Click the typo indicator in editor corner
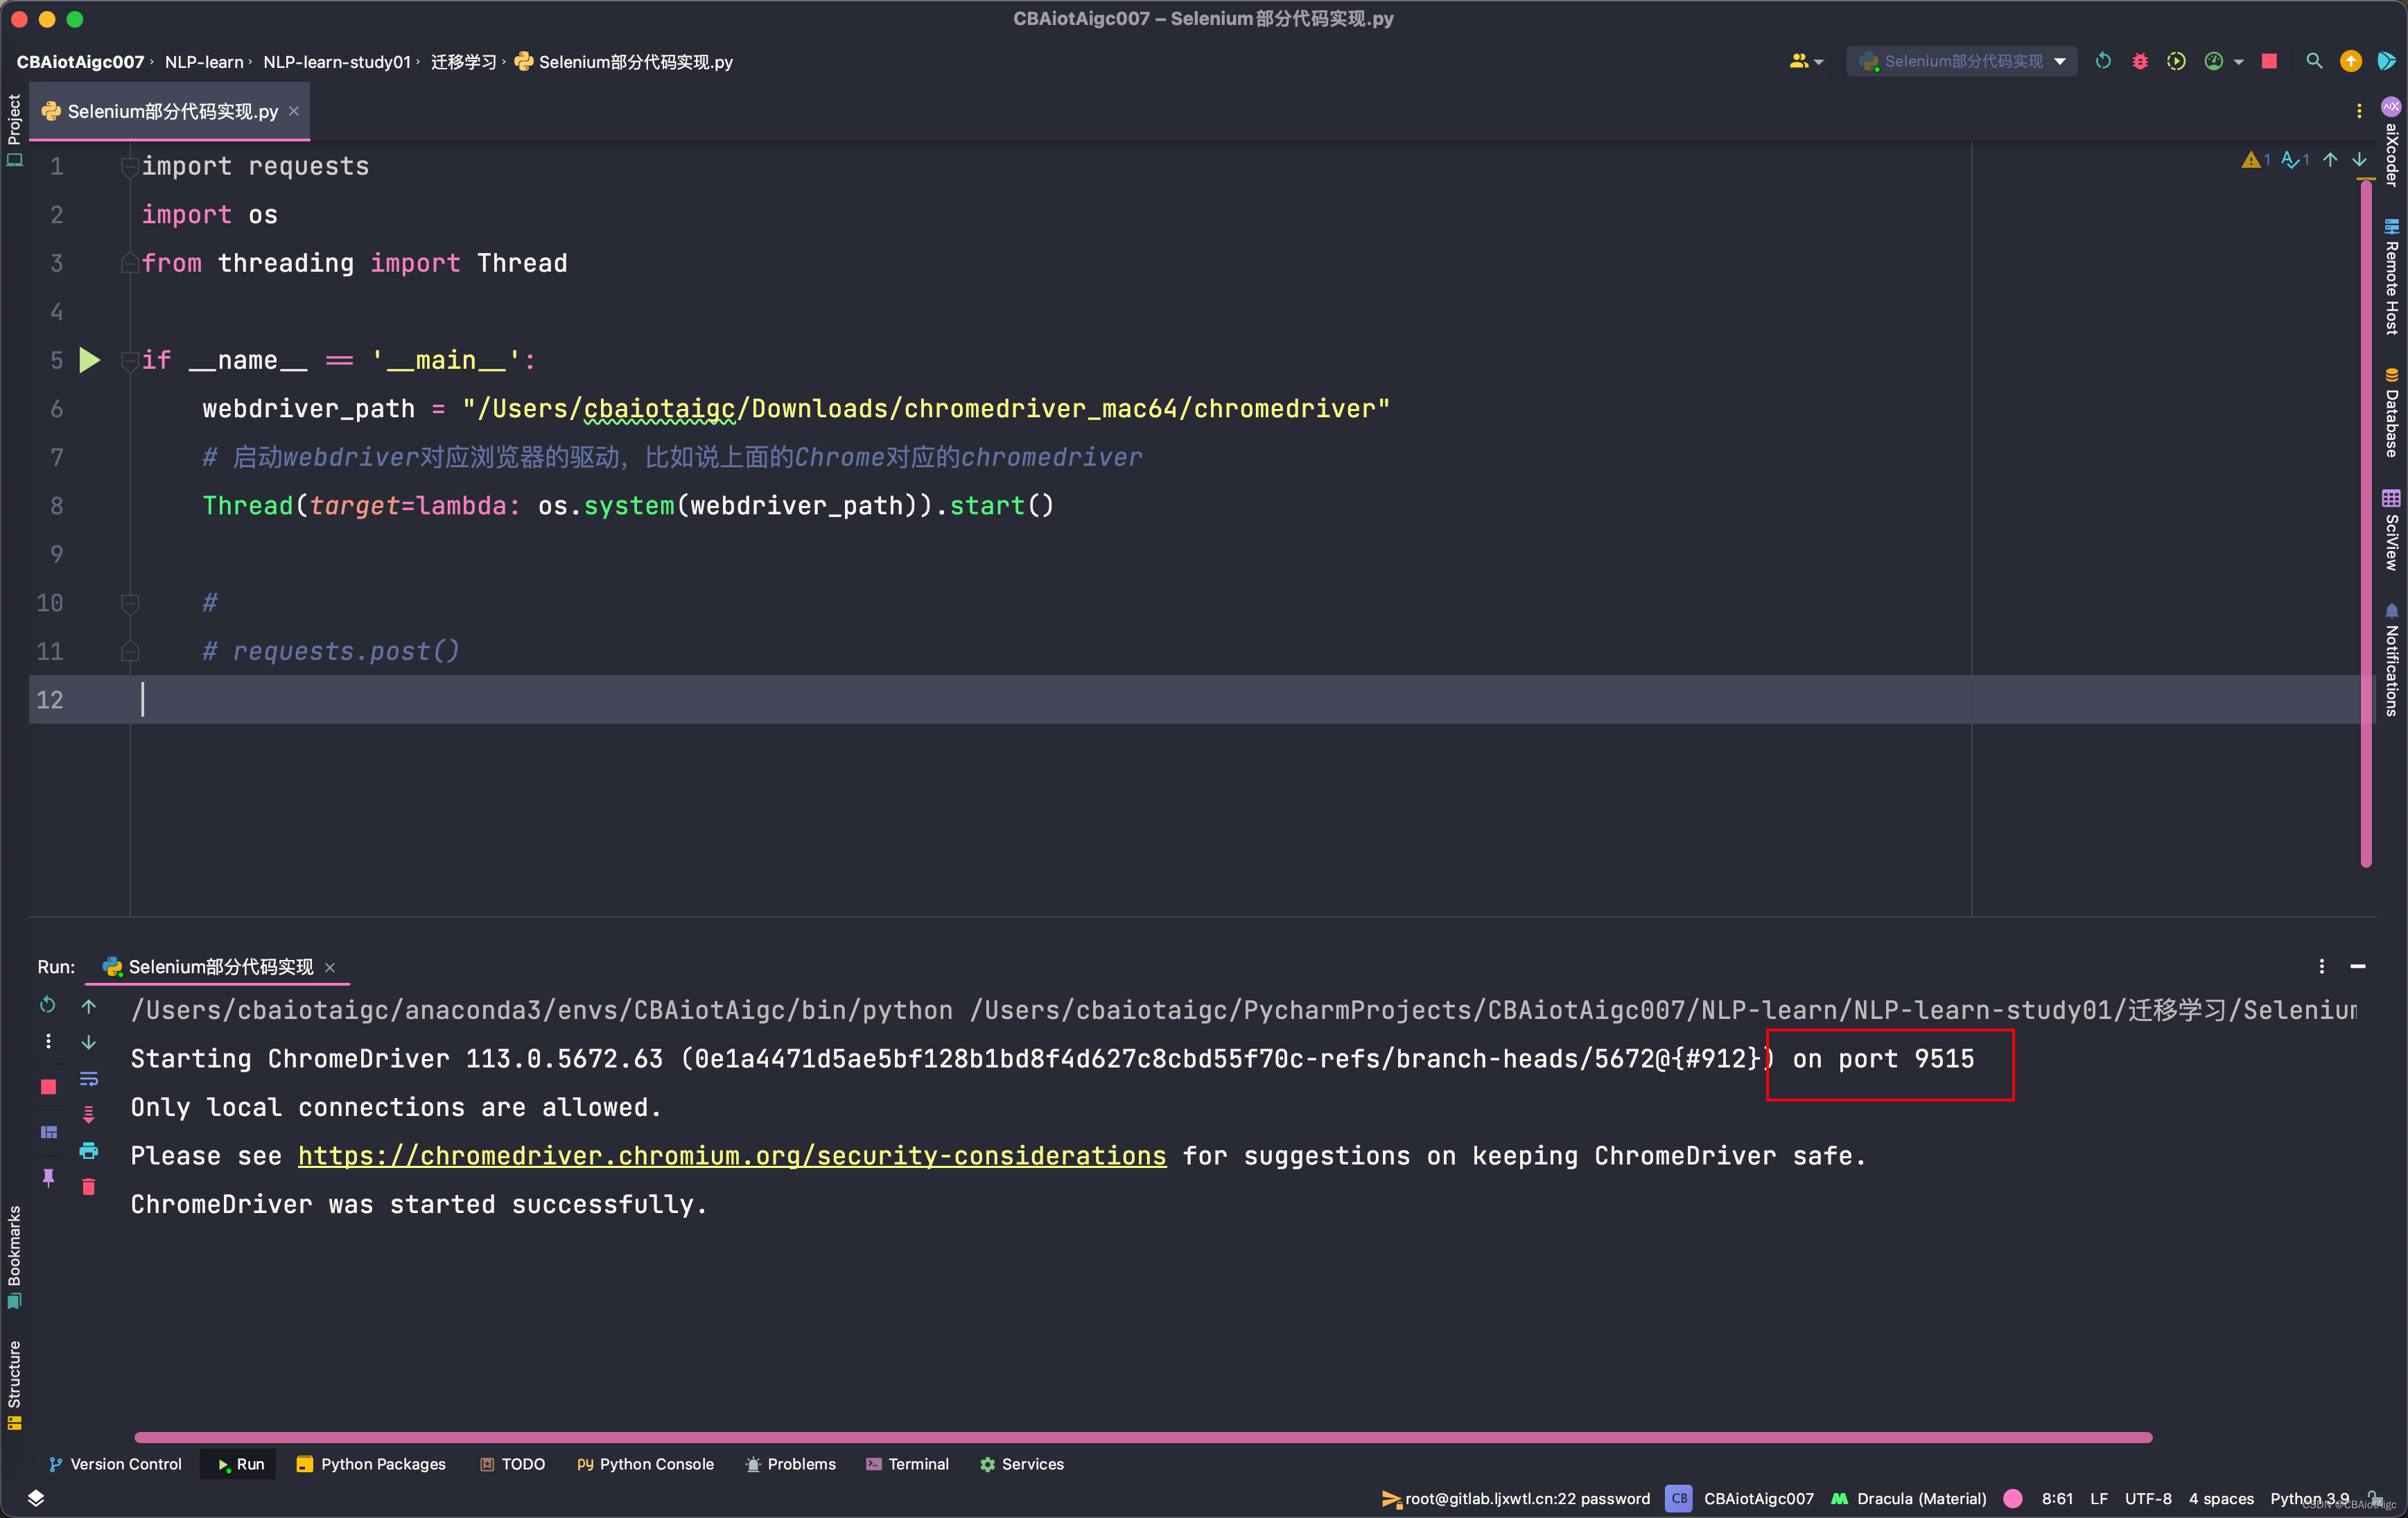 coord(2295,160)
